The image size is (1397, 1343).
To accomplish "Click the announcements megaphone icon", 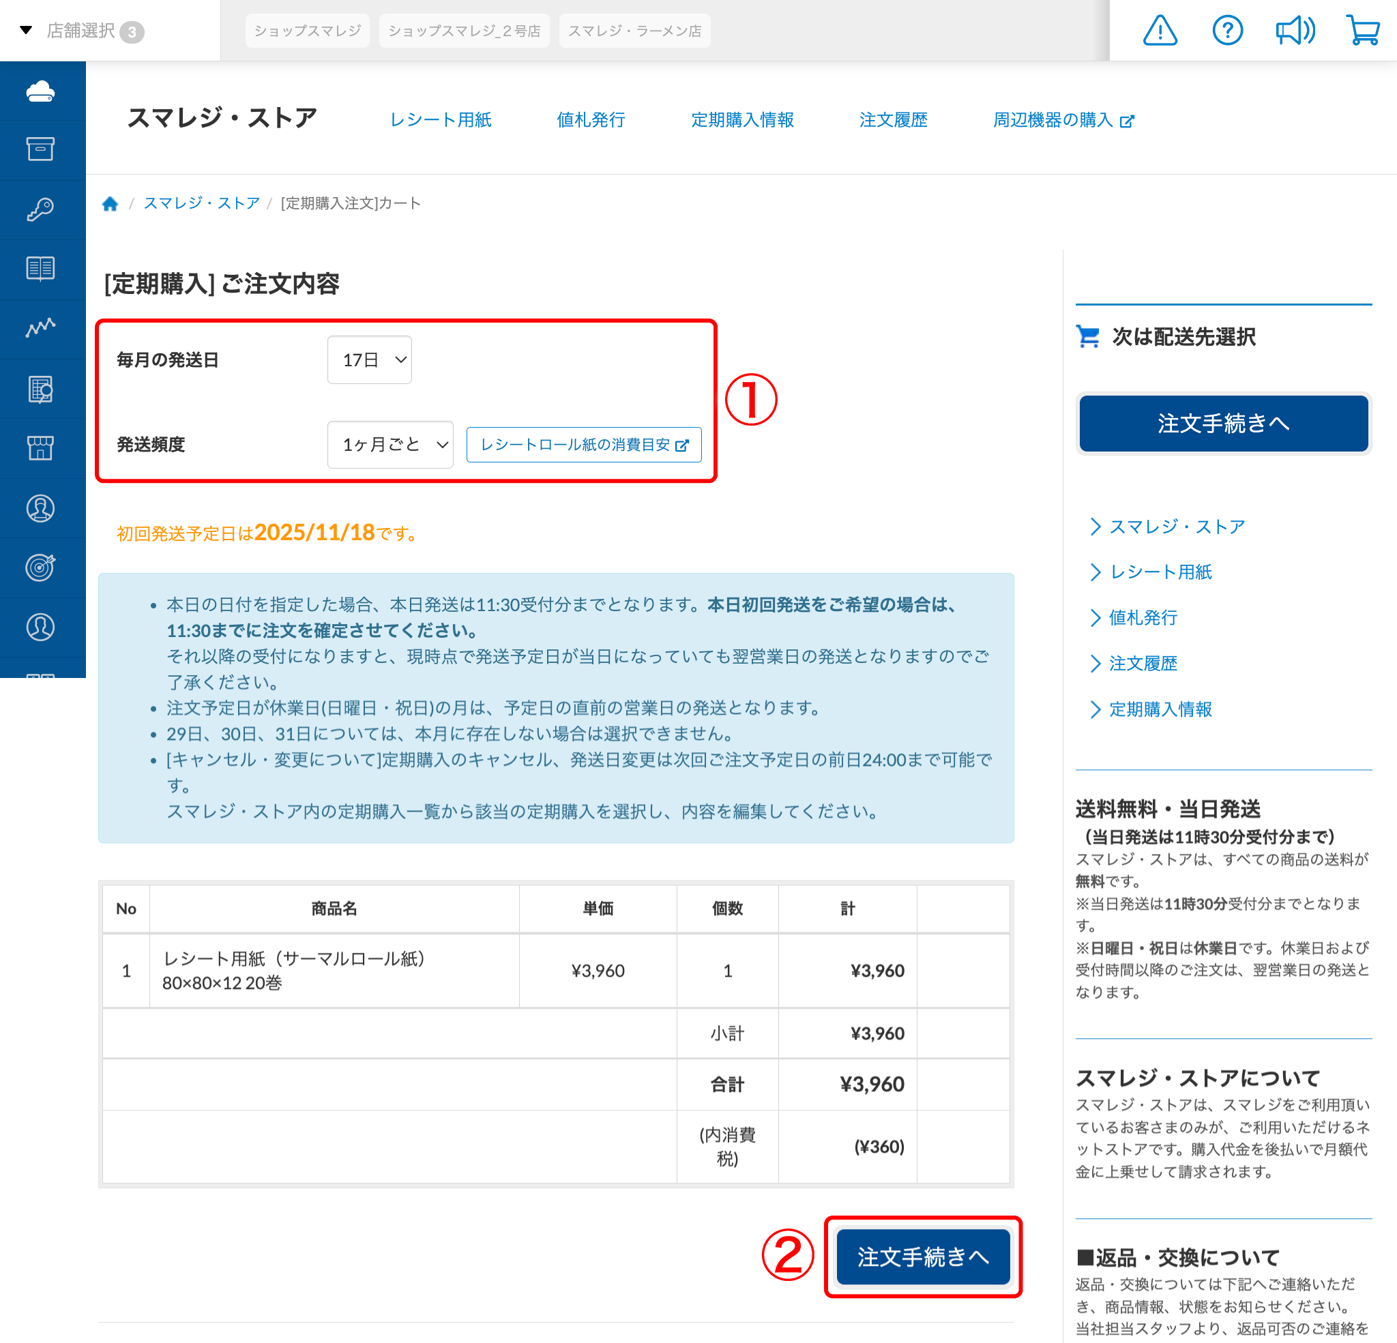I will 1296,30.
